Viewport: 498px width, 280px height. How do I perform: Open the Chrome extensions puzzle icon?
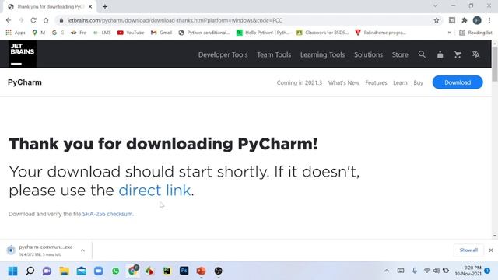(465, 20)
